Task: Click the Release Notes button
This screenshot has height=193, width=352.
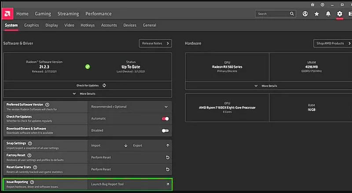Action: point(155,44)
